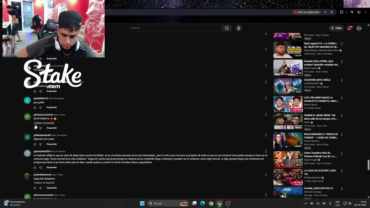The height and width of the screenshot is (208, 370).
Task: Reply to @Sebanavarro69 via Responder
Action: [52, 144]
